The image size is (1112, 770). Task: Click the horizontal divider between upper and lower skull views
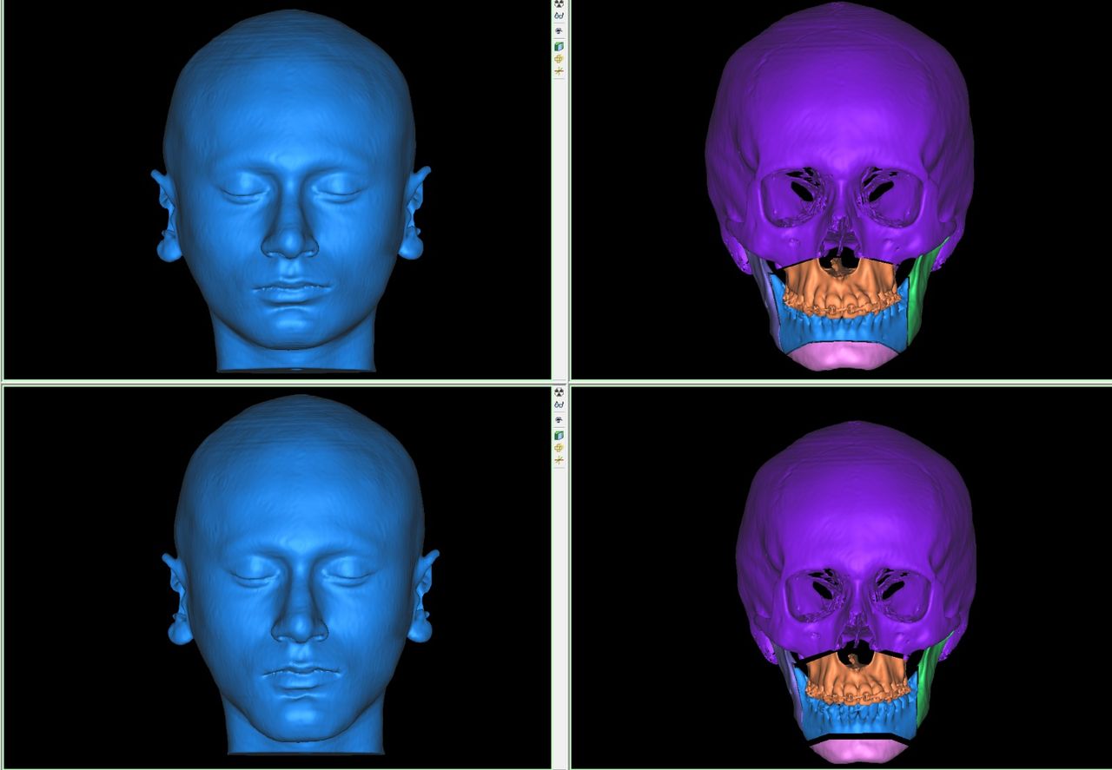click(838, 382)
